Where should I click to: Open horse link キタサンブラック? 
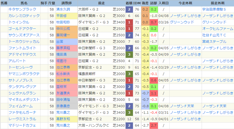[x=22, y=9]
